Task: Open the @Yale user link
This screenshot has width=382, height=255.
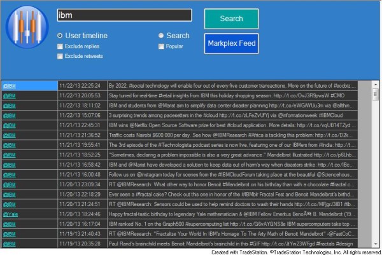Action: [x=10, y=214]
